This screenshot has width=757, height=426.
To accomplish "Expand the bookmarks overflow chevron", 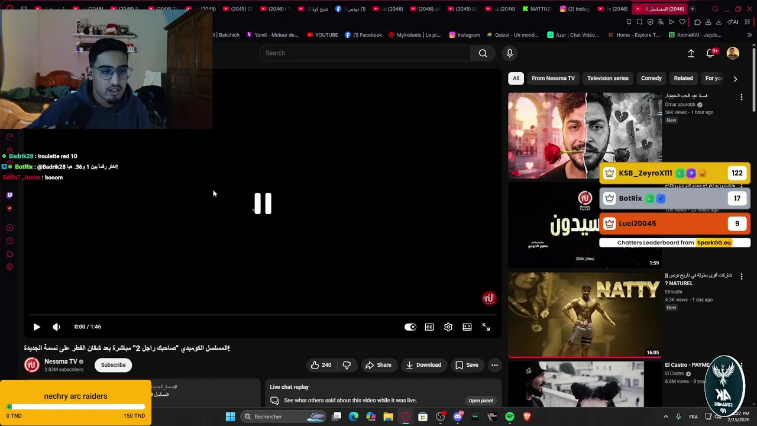I will coord(749,35).
